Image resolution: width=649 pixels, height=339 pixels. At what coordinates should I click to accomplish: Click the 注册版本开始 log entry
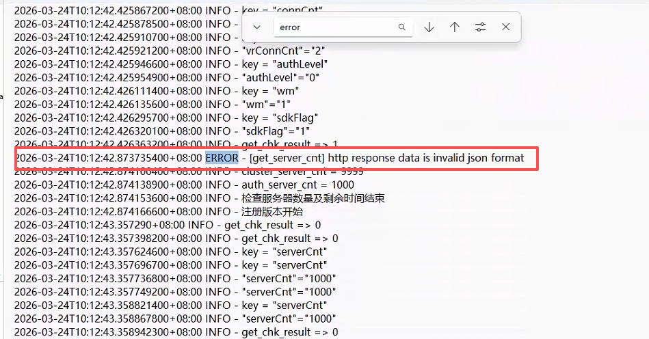tap(274, 212)
